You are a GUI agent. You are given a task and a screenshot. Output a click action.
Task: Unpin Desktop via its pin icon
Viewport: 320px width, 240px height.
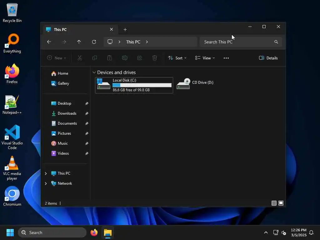click(87, 103)
